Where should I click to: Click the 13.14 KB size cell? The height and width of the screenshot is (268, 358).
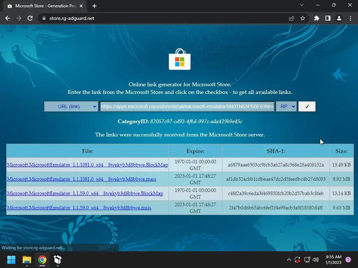[x=341, y=193]
